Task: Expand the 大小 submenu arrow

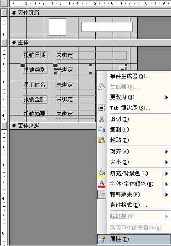Action: [x=166, y=162]
